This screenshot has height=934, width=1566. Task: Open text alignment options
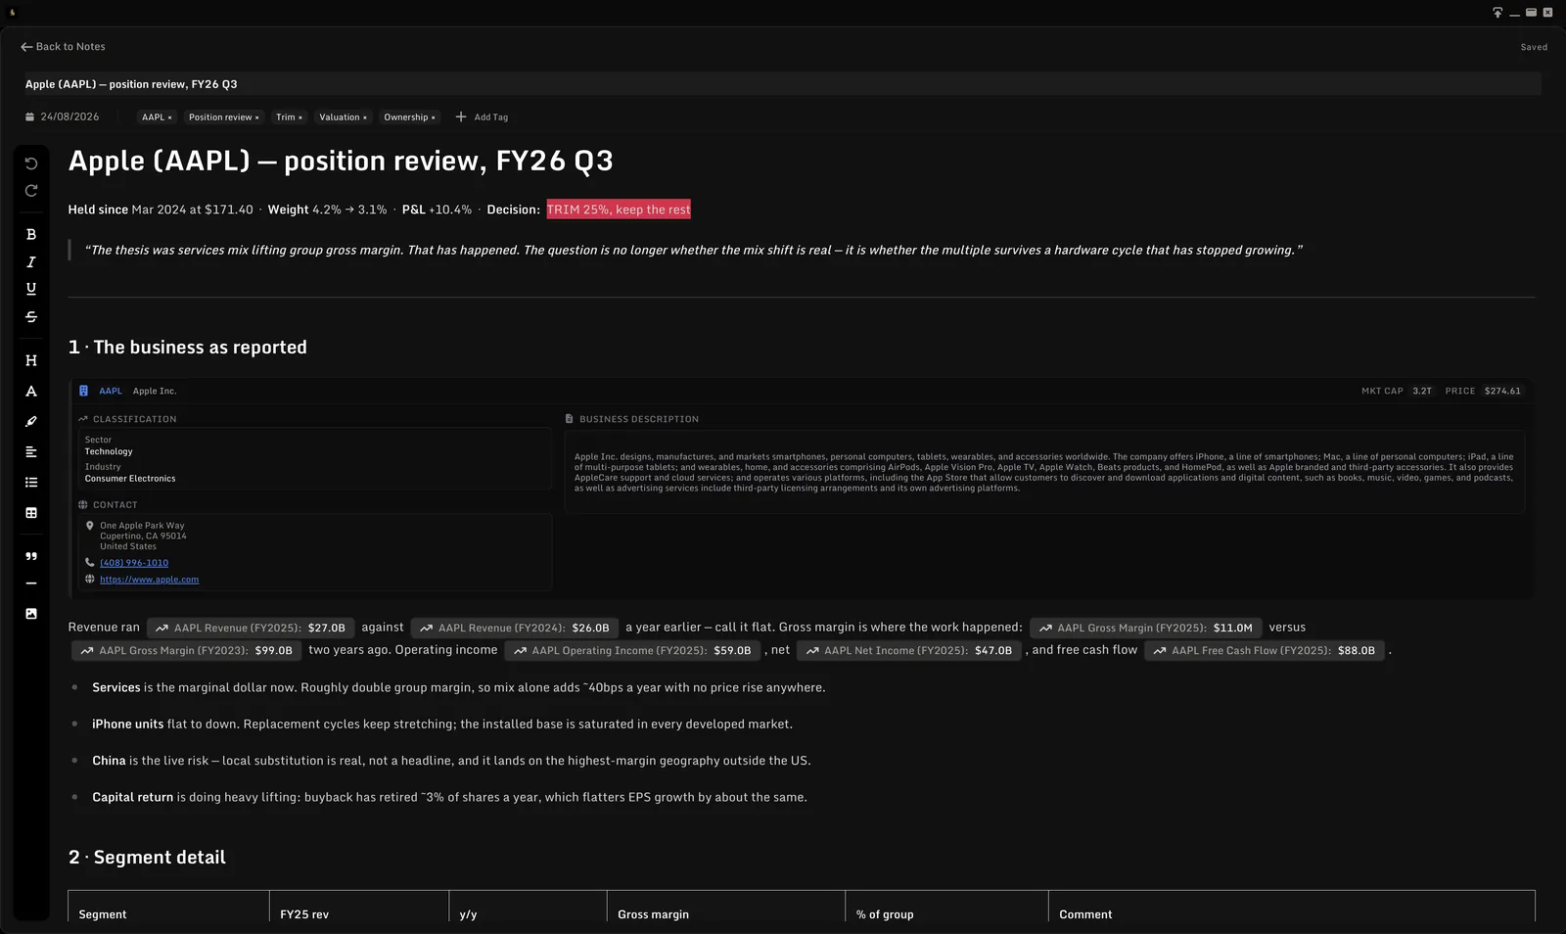[31, 452]
